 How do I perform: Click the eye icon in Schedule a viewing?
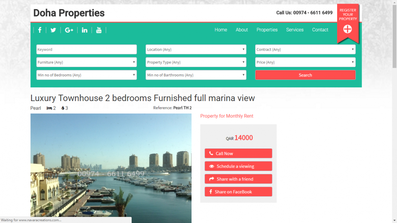coord(211,166)
